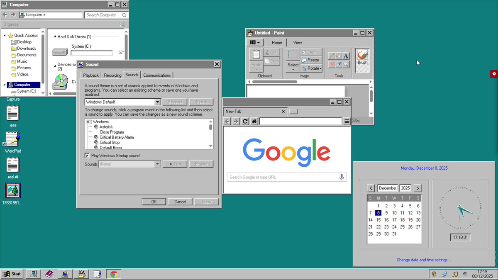
Task: Select the Magnifier tool in Paint
Action: point(346,64)
